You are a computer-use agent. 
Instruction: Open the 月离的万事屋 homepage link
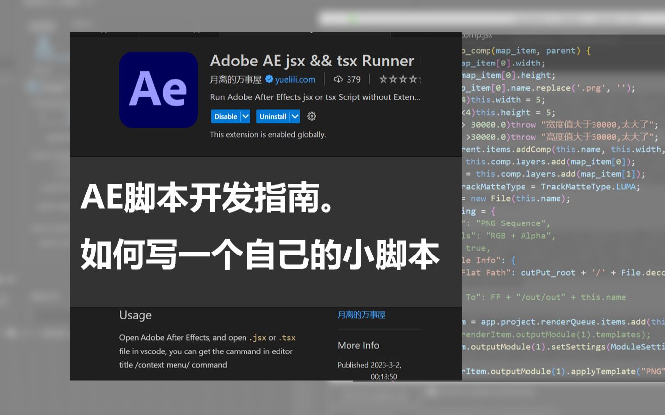361,314
